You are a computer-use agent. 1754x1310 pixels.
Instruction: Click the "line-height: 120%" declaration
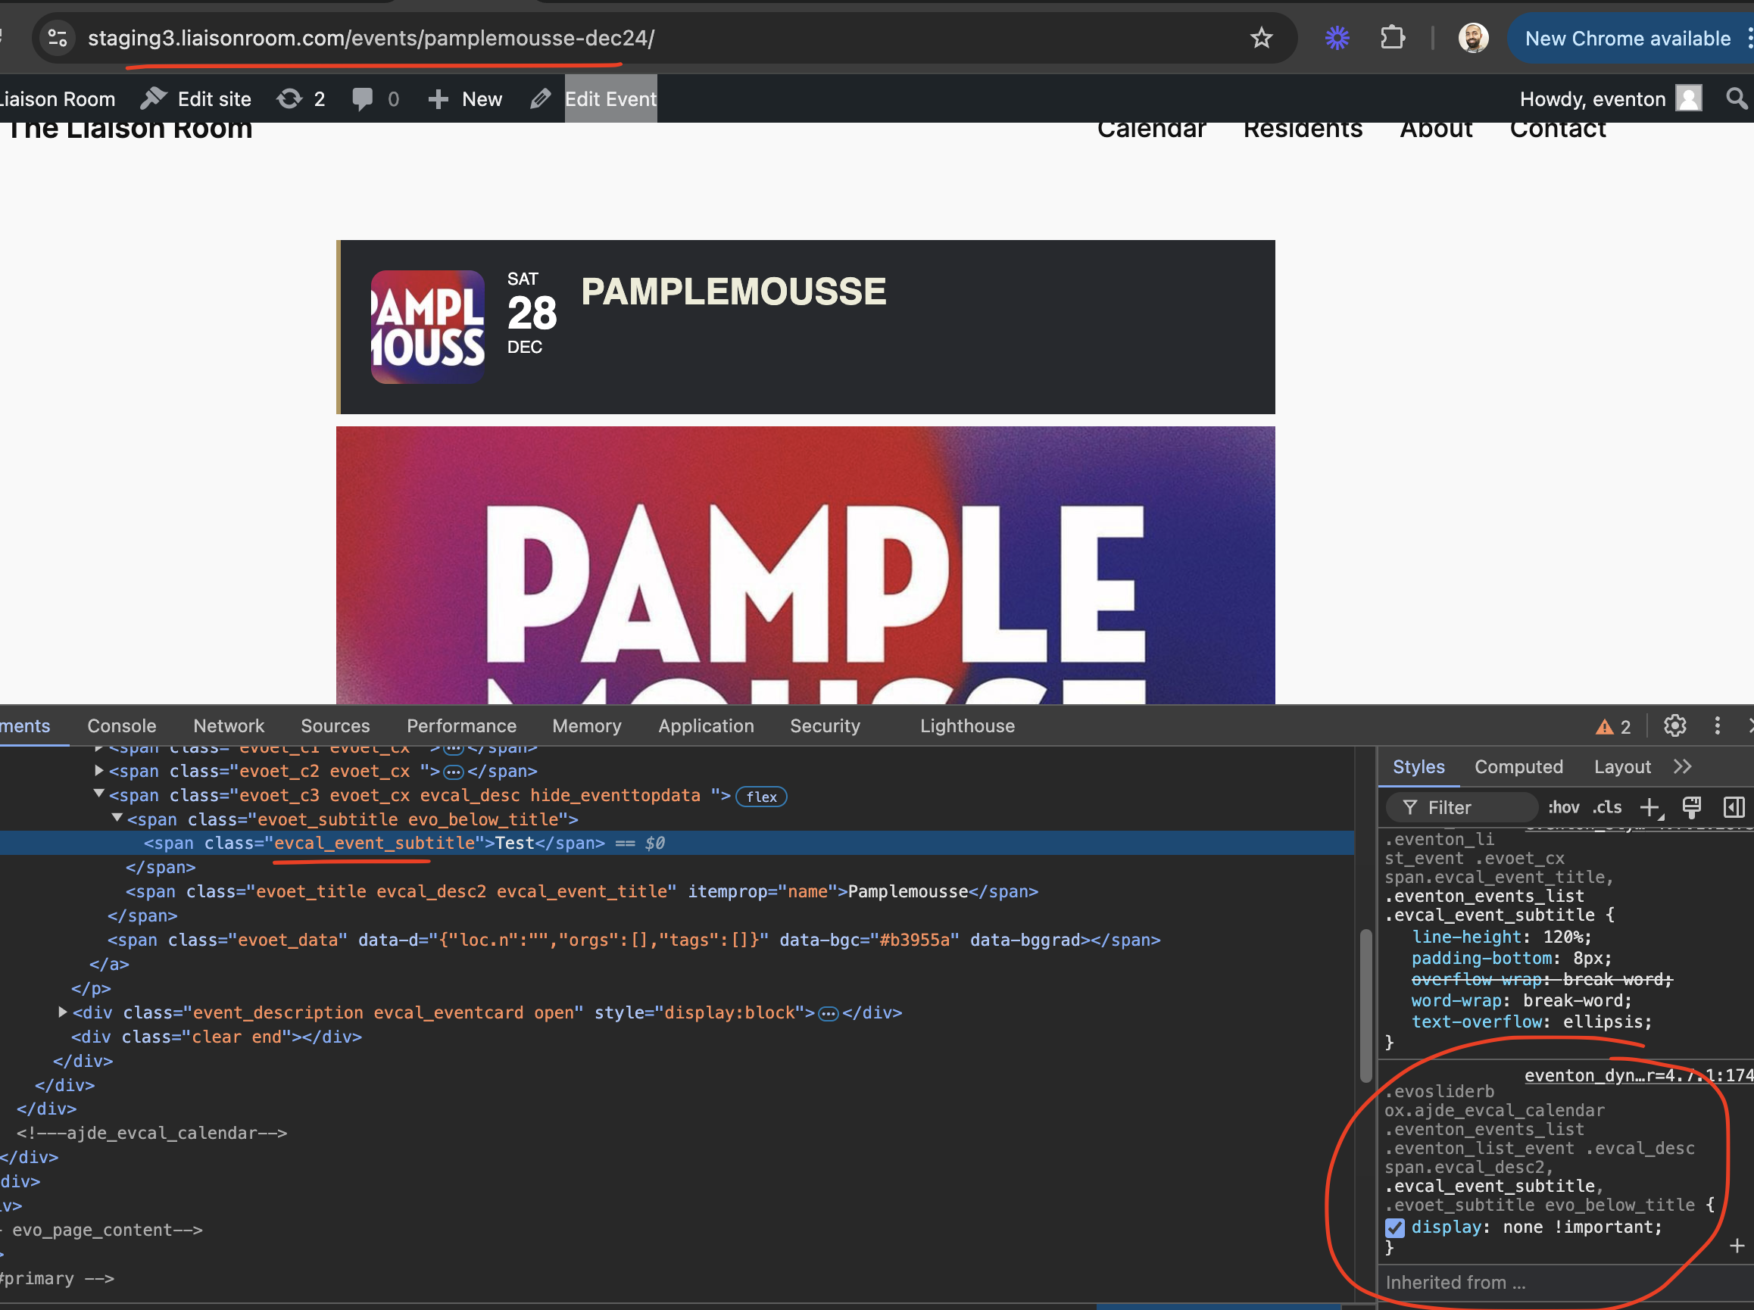click(x=1501, y=937)
